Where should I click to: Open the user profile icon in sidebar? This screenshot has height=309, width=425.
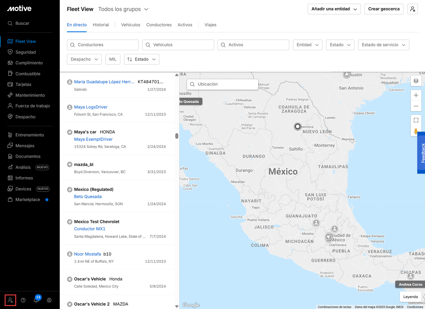click(x=49, y=300)
